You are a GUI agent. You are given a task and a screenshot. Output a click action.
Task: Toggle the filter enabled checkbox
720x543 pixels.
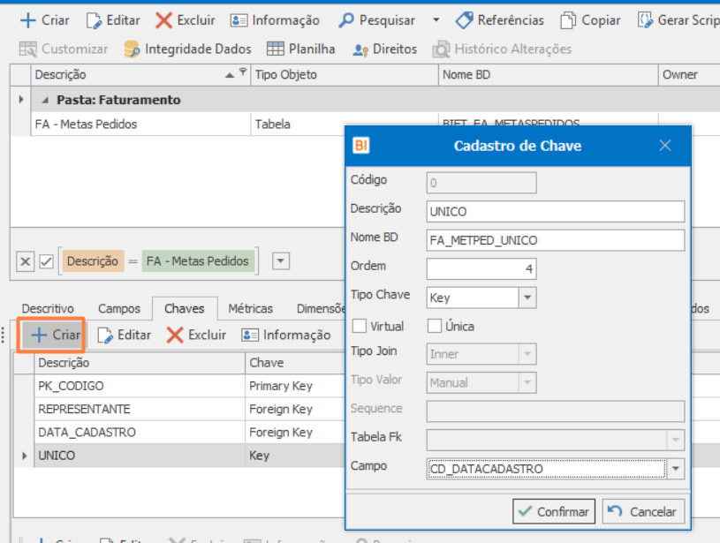pos(46,261)
